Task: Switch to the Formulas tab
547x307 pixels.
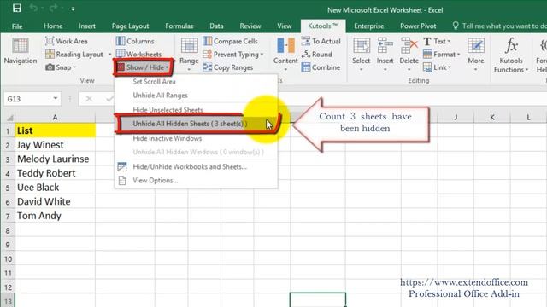Action: coord(179,26)
